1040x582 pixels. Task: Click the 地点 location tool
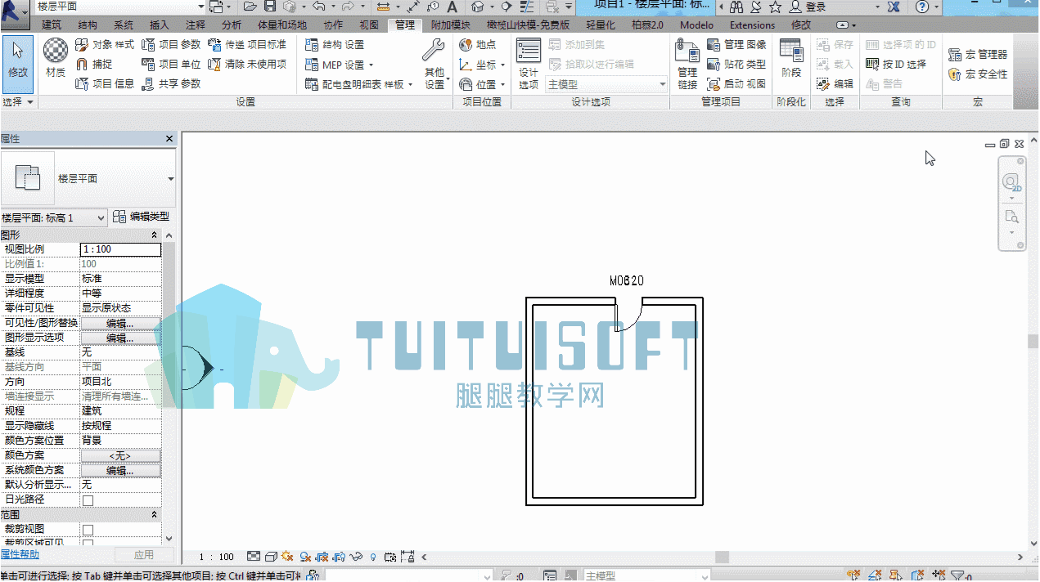(478, 44)
